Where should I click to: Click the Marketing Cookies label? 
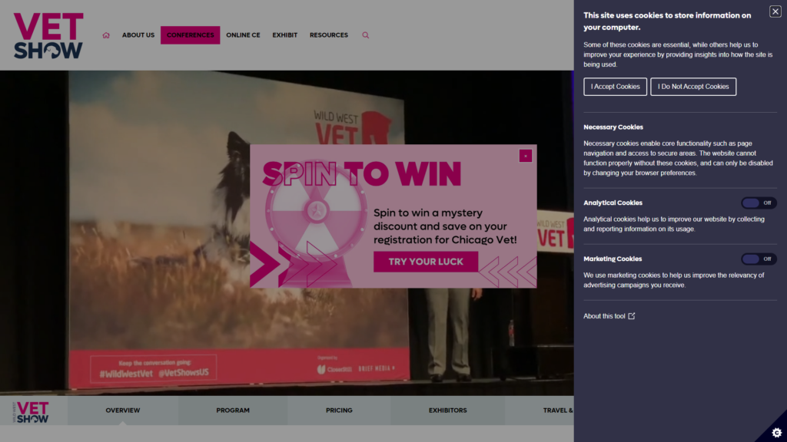coord(613,259)
